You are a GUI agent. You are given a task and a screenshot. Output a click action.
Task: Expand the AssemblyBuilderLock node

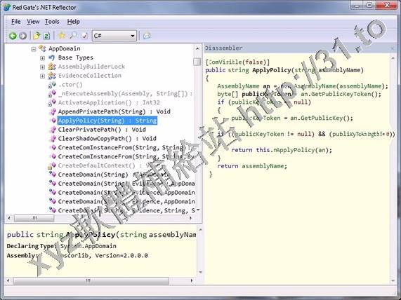click(x=42, y=67)
